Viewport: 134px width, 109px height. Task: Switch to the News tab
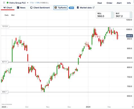[x=21, y=8]
